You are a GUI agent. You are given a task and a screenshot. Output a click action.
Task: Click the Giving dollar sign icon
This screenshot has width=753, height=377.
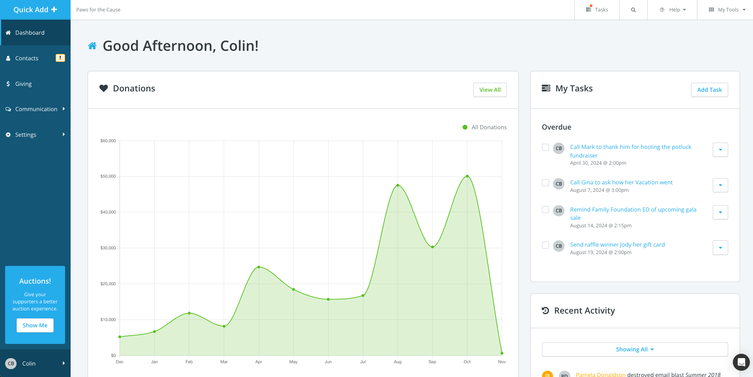point(8,84)
